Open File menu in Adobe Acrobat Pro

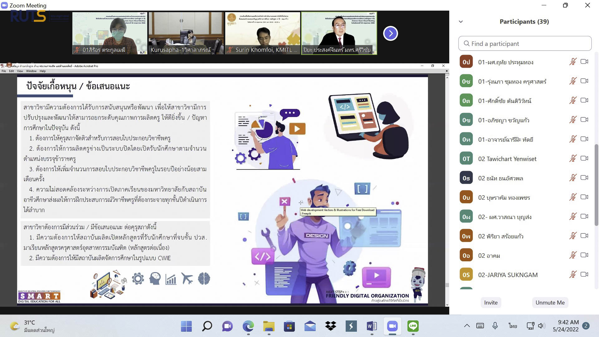(x=4, y=71)
